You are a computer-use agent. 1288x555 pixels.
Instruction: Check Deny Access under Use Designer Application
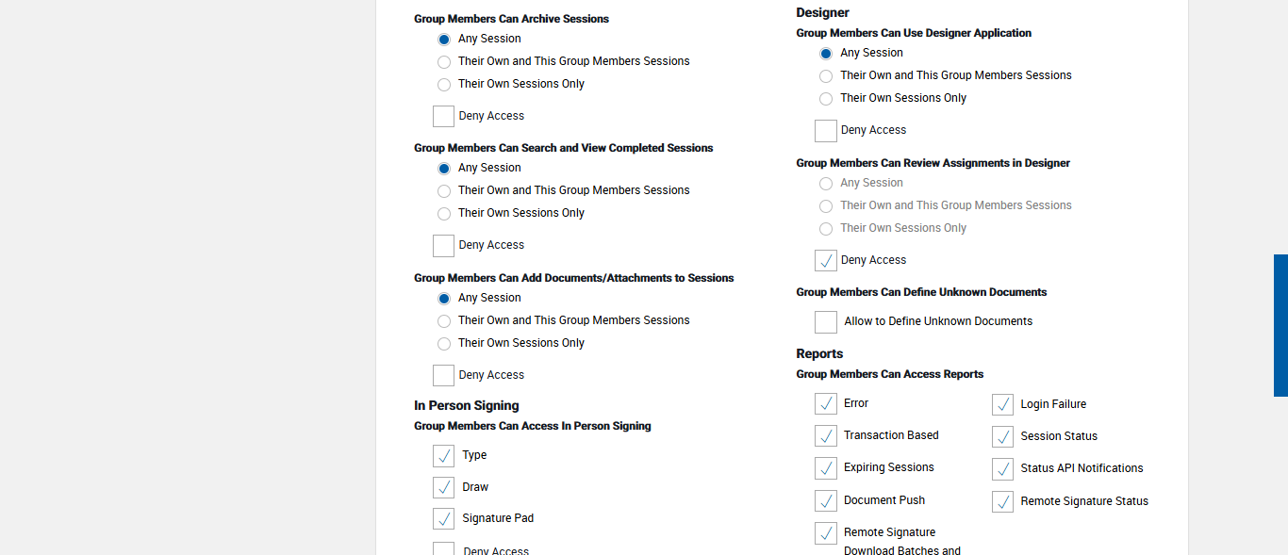(826, 130)
